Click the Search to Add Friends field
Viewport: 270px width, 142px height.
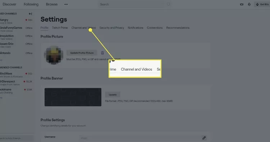point(16,138)
